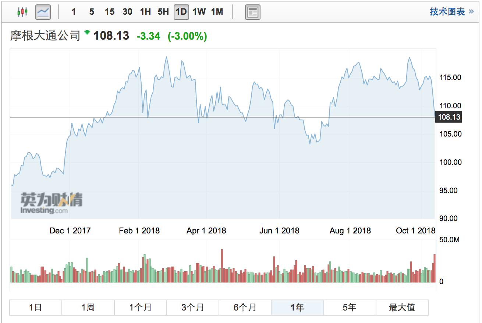
Task: Set interval to 1 minute
Action: (x=74, y=12)
